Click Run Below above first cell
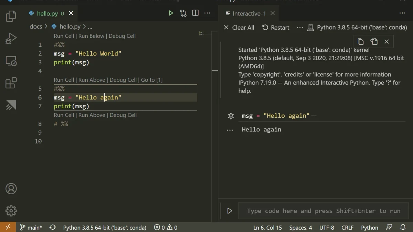Screen dimensions: 413x232 pyautogui.click(x=91, y=36)
